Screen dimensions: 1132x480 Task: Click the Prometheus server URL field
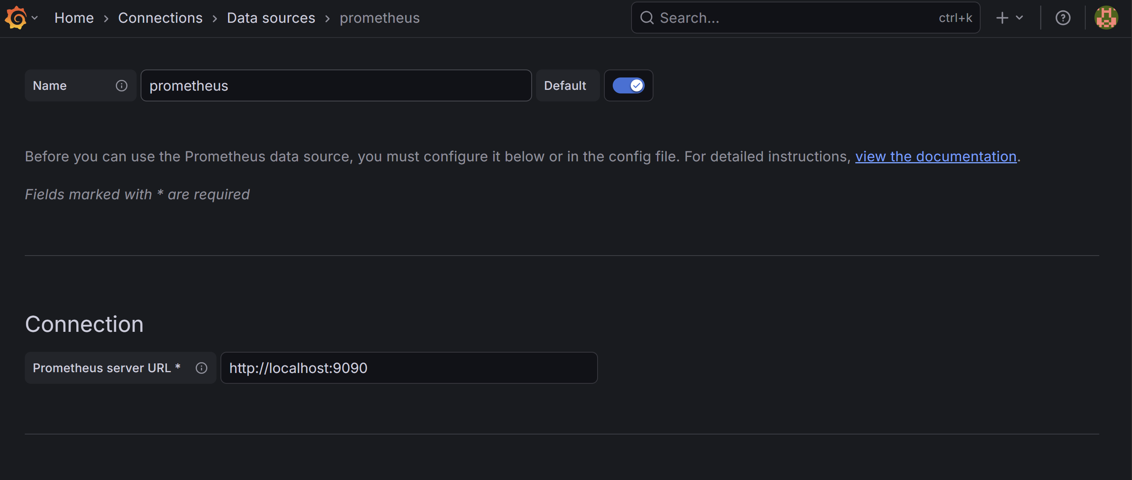pos(409,368)
